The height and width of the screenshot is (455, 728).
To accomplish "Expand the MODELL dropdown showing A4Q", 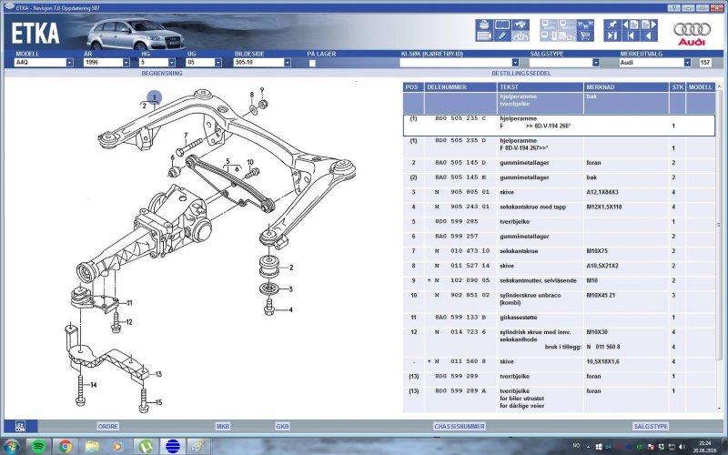I will (x=69, y=63).
